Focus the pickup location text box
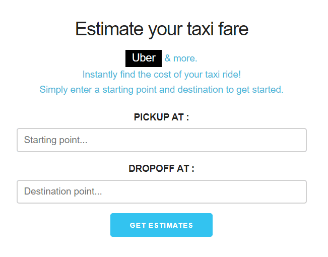Screen dimensions: 328x257 (x=162, y=140)
